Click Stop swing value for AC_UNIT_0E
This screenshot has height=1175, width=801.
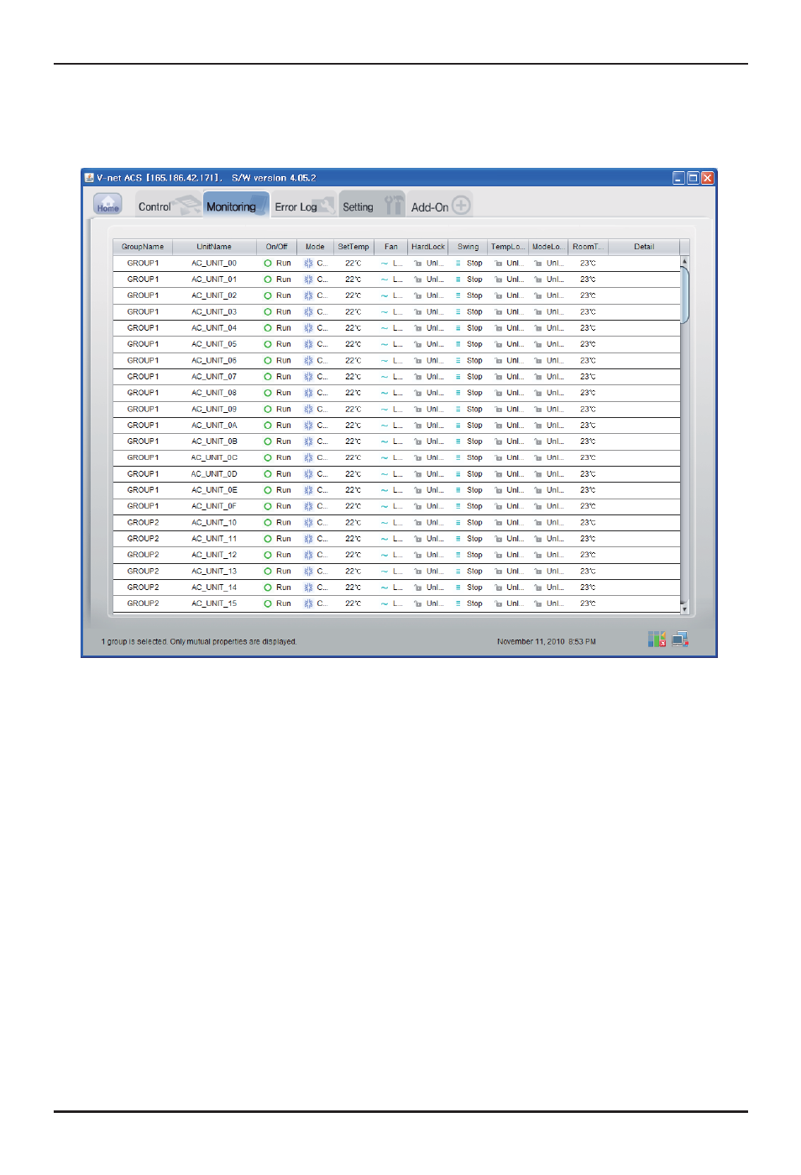(x=474, y=490)
